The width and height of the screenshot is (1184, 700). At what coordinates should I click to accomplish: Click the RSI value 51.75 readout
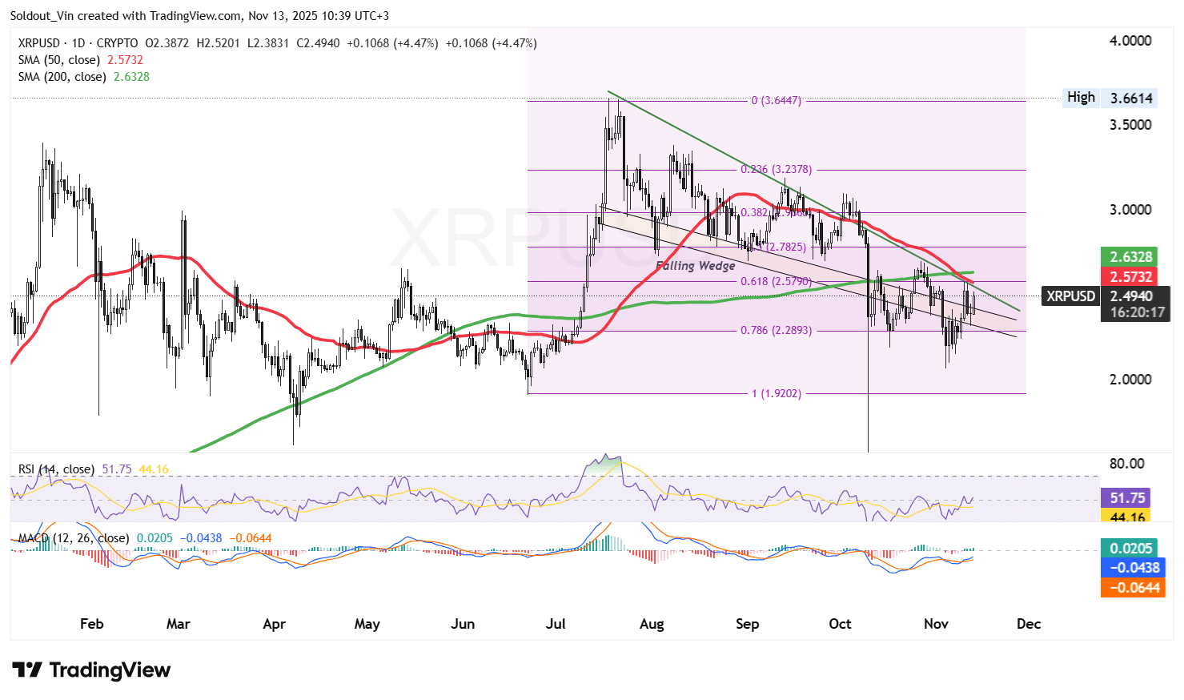coord(1126,497)
